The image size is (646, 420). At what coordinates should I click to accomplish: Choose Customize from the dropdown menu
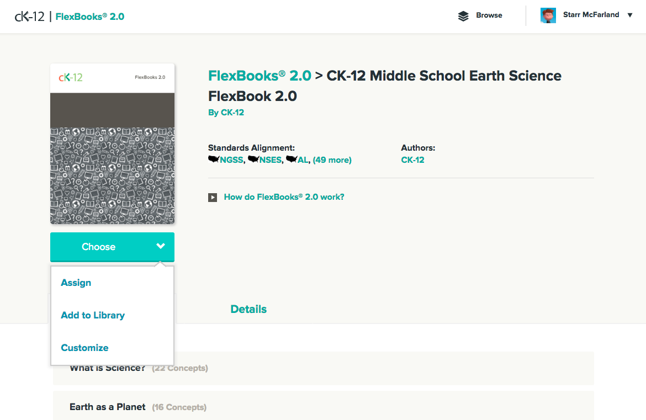coord(84,348)
